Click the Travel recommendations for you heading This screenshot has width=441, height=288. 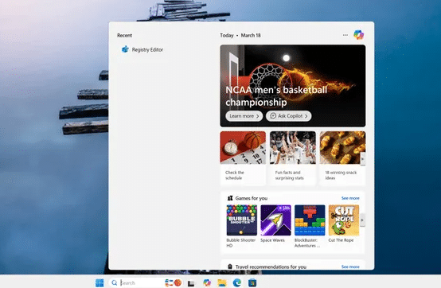coord(271,267)
